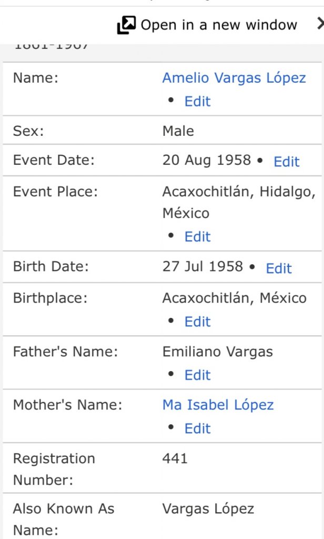This screenshot has width=324, height=539.
Task: Edit the Mother's Name field
Action: click(x=197, y=428)
